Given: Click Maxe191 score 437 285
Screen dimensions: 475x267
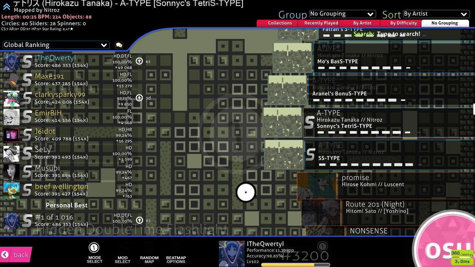Looking at the screenshot, I should pos(61,84).
